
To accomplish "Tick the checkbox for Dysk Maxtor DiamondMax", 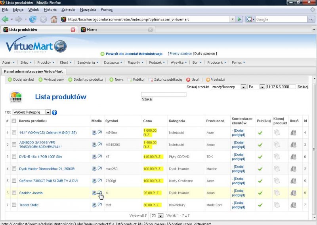I will [x=14, y=169].
